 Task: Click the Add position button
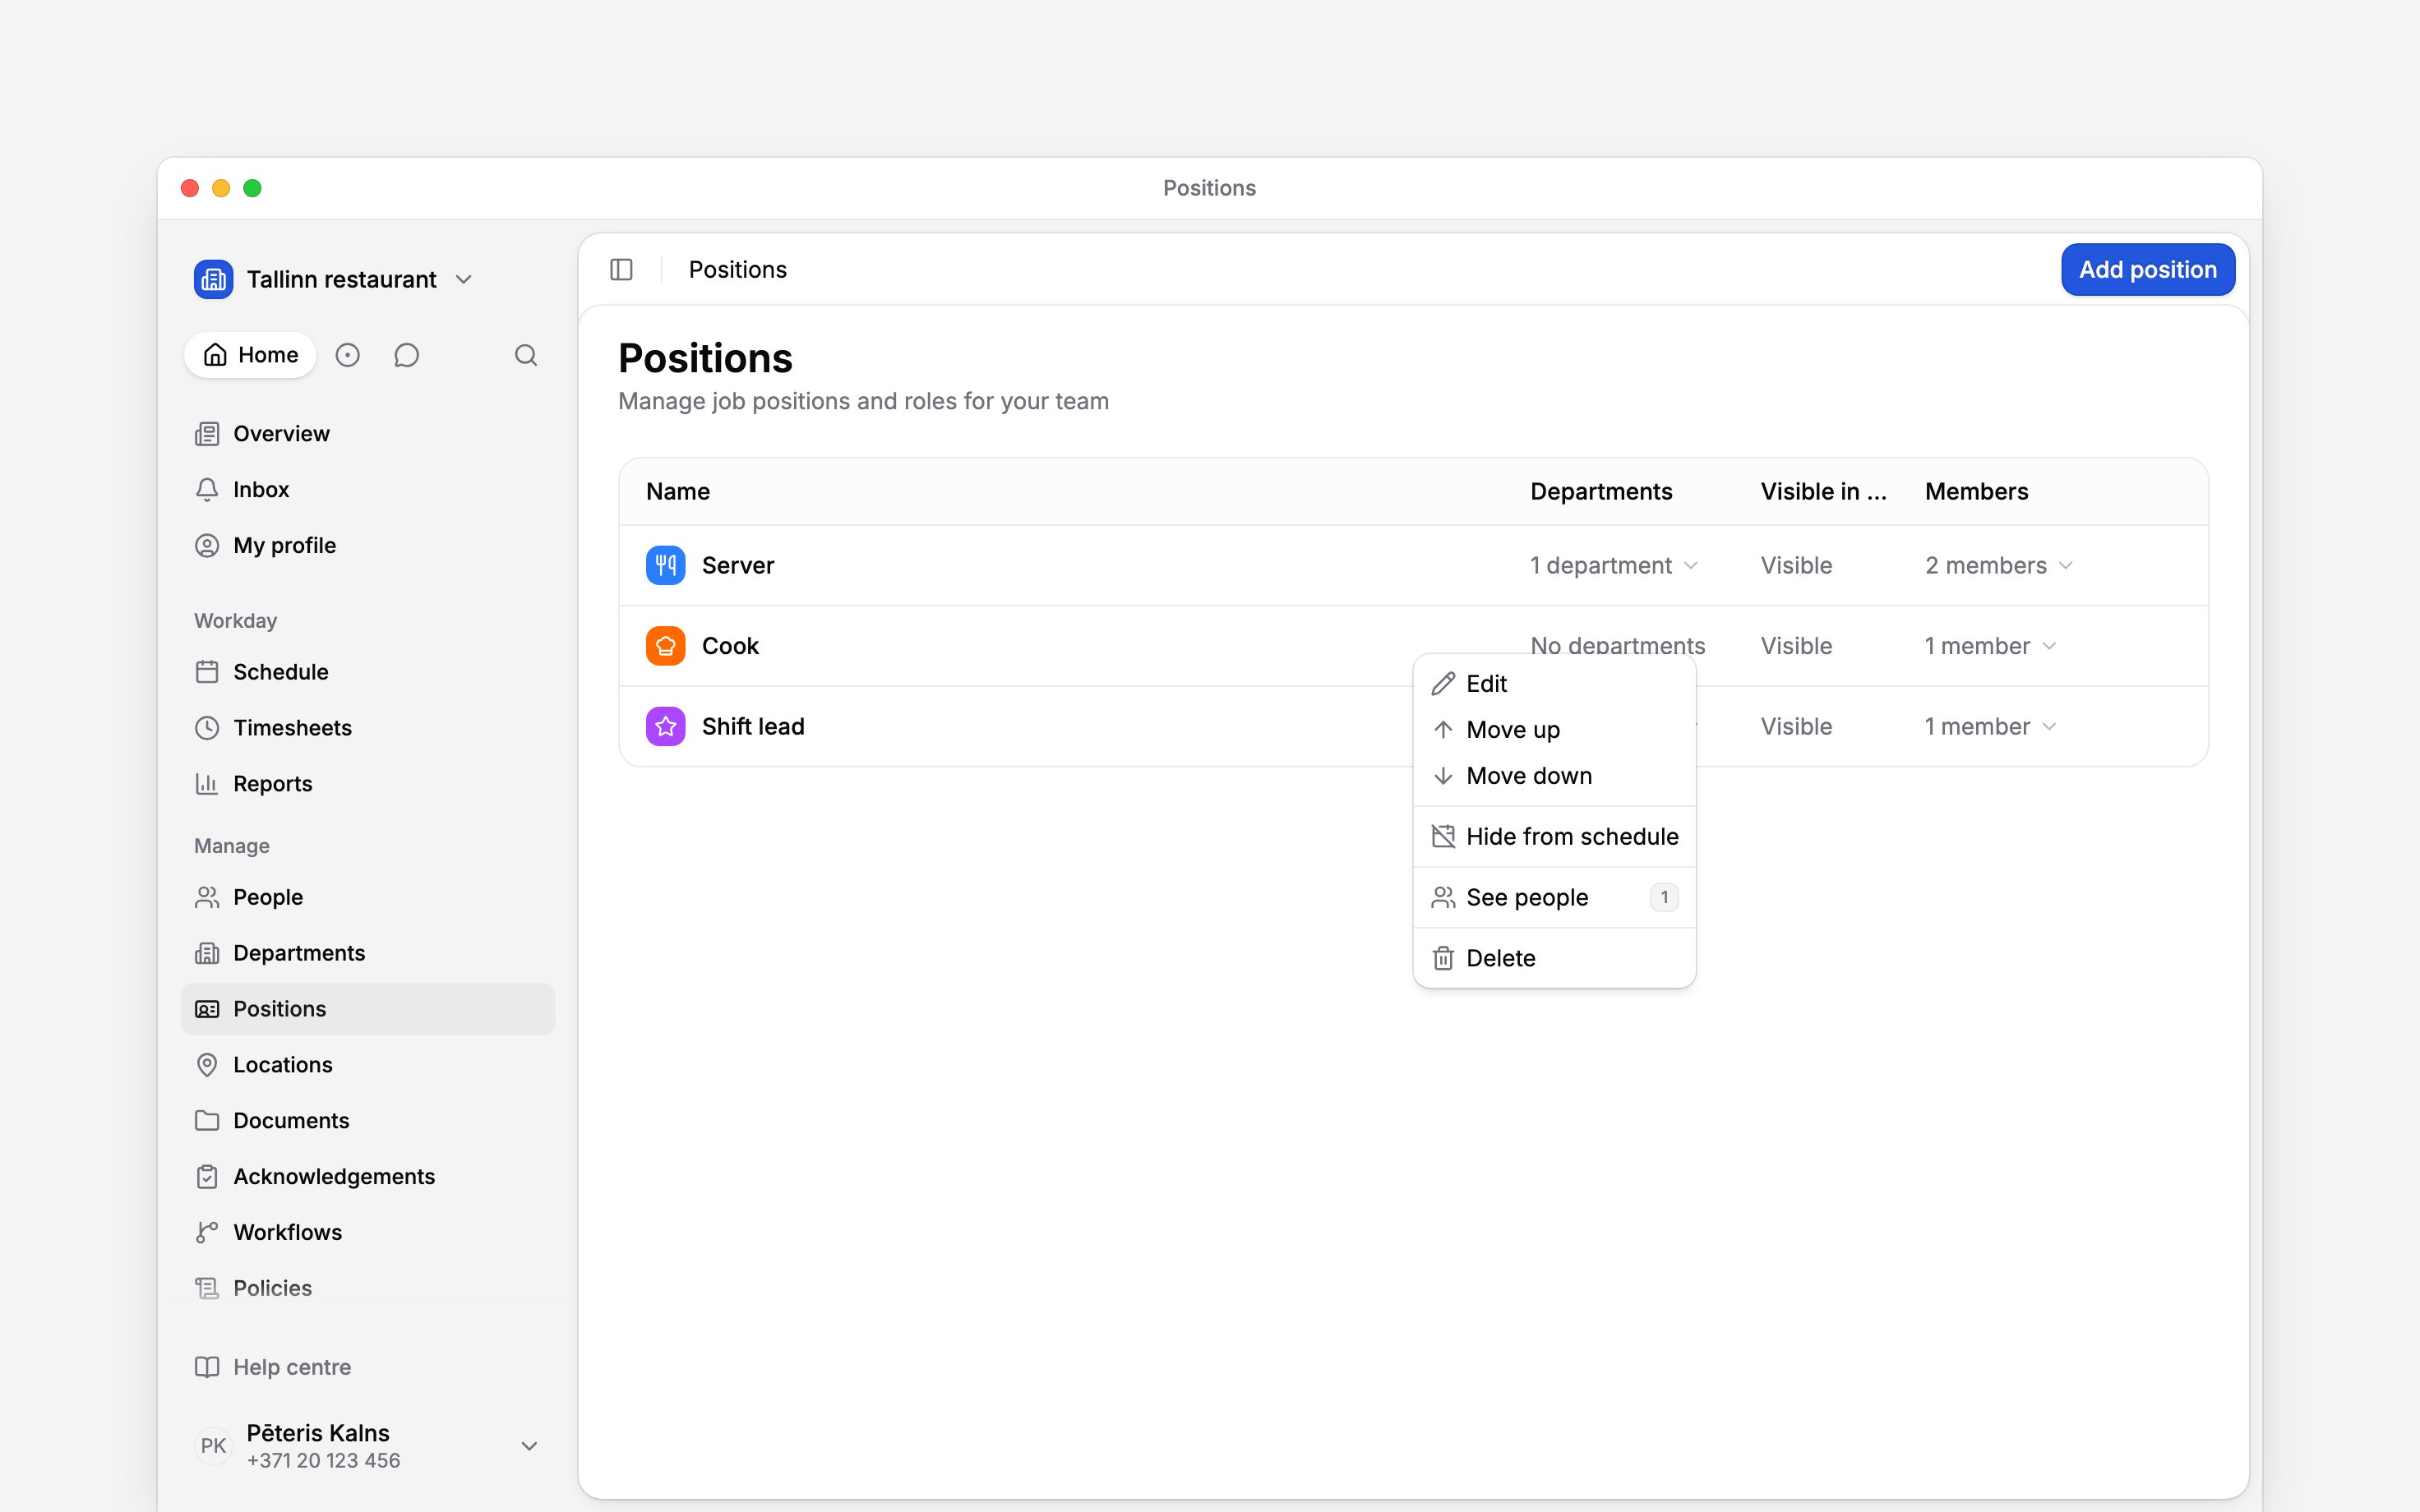[x=2147, y=270]
